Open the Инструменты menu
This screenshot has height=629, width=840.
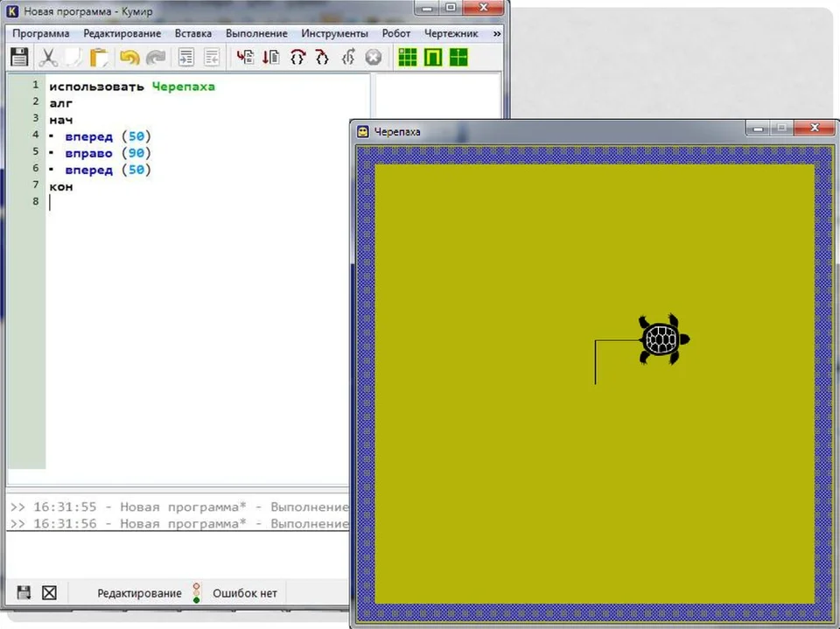[334, 33]
